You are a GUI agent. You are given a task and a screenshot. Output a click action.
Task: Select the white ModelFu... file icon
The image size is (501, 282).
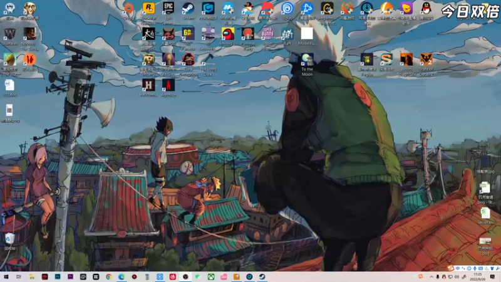(x=307, y=34)
